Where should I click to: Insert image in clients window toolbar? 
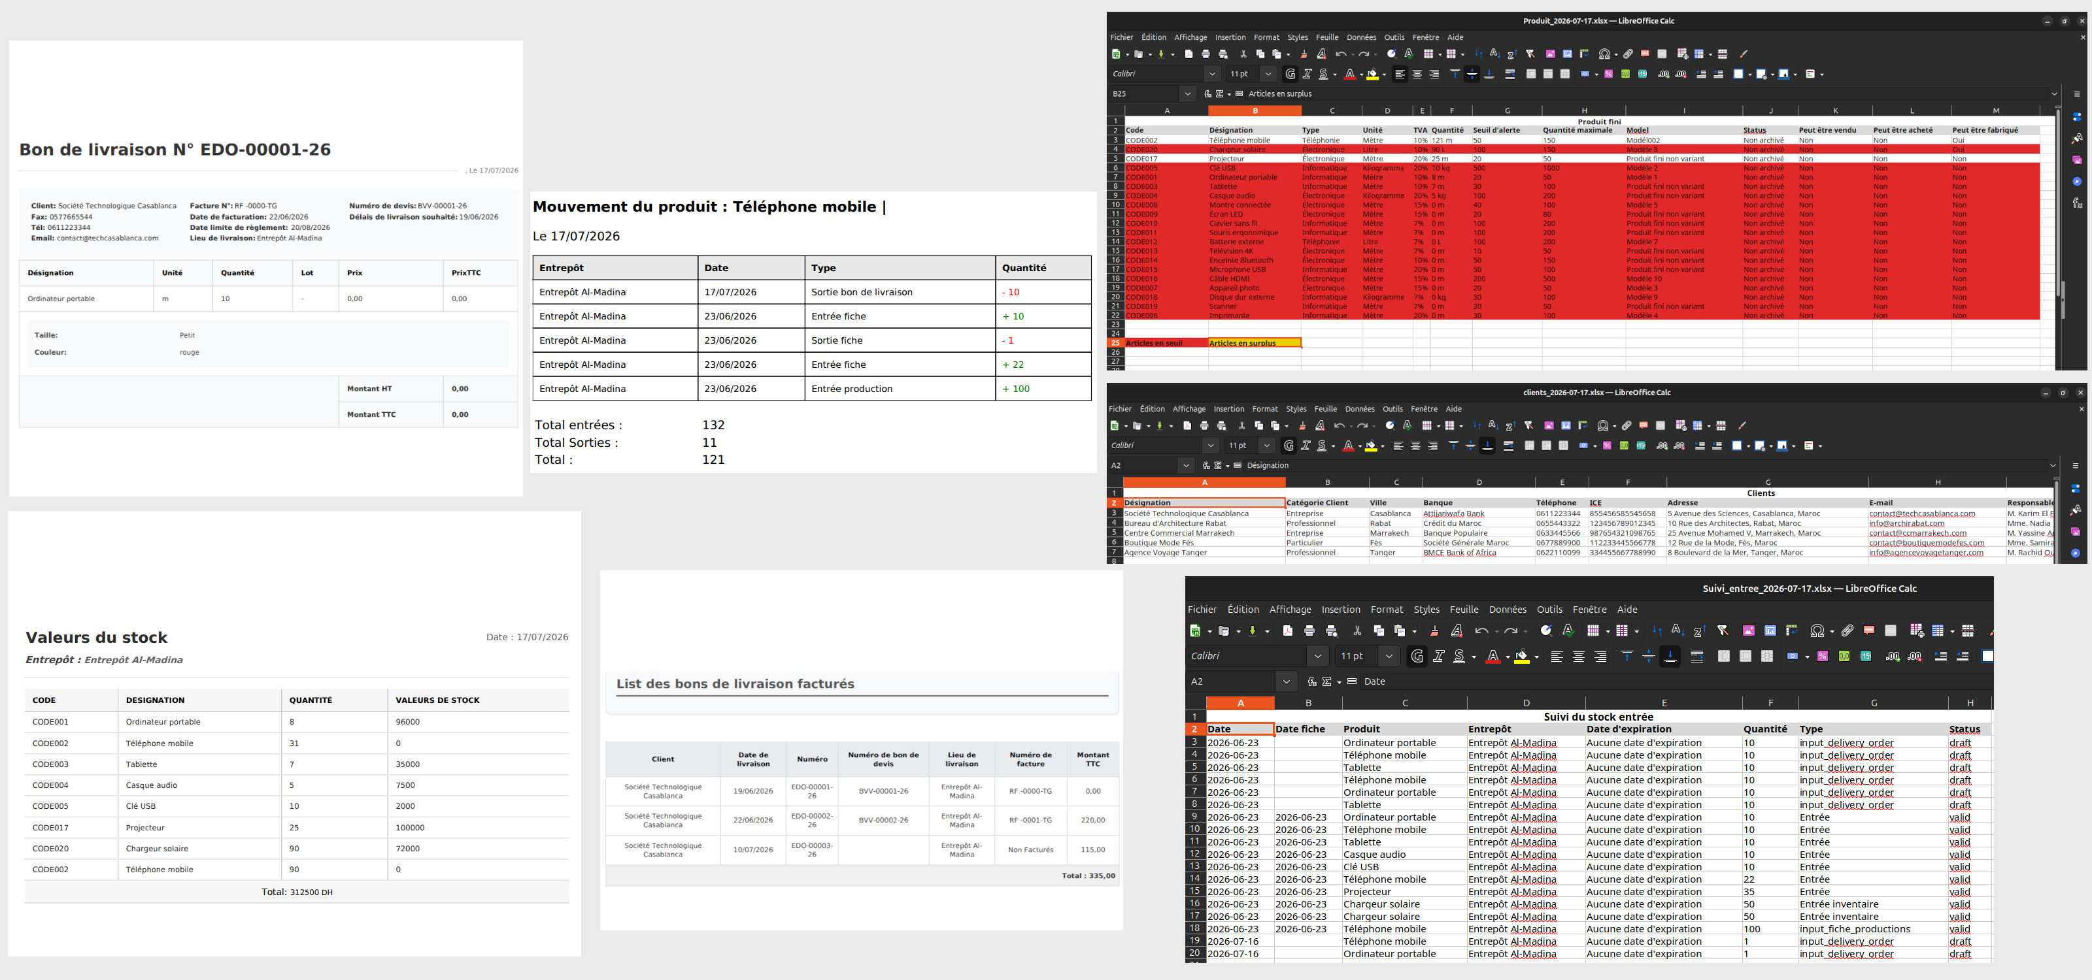tap(1549, 426)
